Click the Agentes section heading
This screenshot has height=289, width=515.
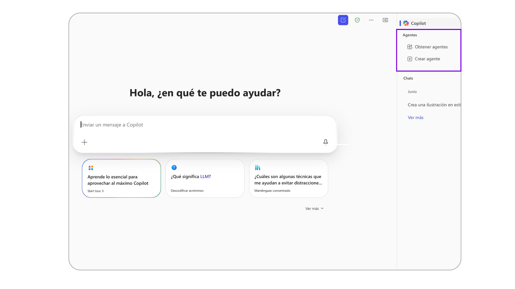(x=410, y=35)
